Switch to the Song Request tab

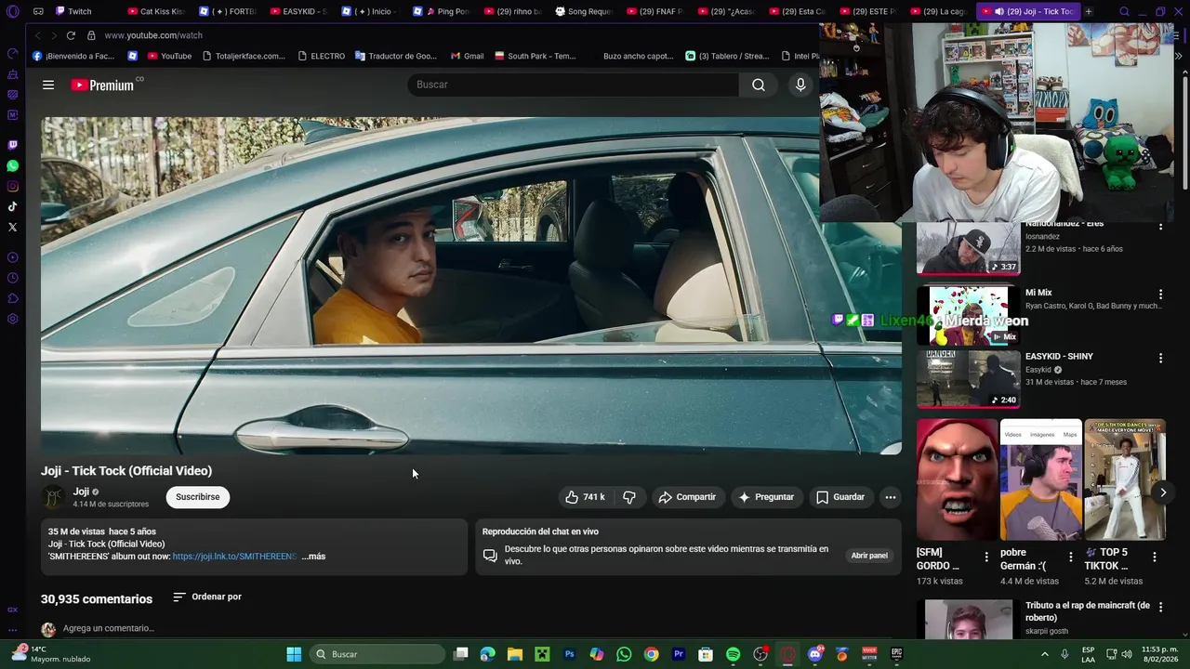point(583,11)
